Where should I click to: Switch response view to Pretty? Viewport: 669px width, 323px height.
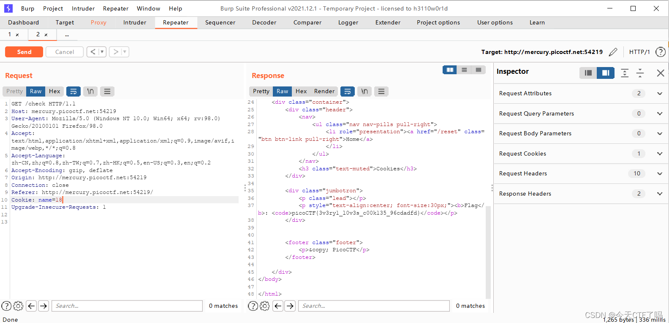click(261, 91)
